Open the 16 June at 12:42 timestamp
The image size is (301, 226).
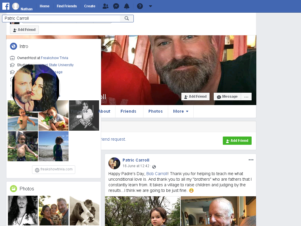136,166
